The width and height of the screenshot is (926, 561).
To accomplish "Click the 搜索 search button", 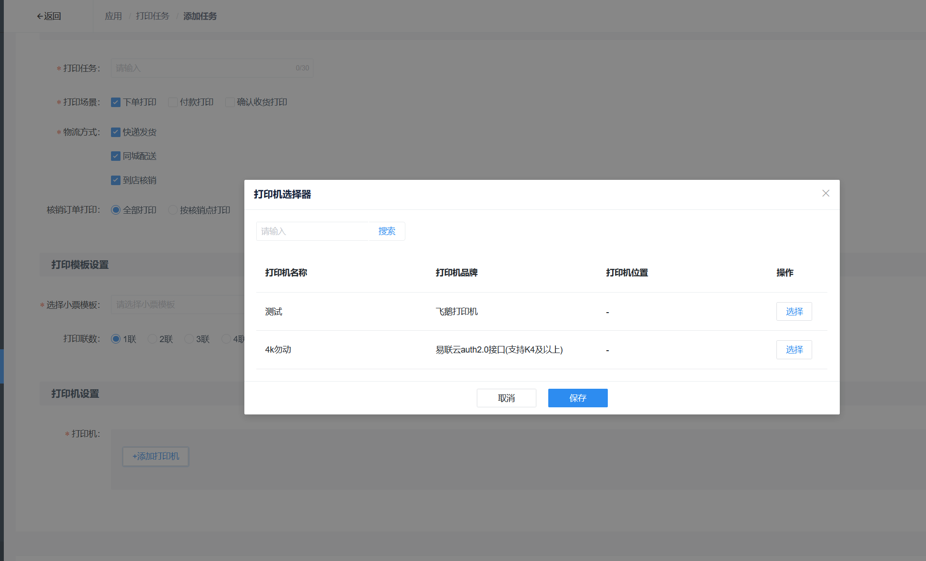I will [386, 231].
